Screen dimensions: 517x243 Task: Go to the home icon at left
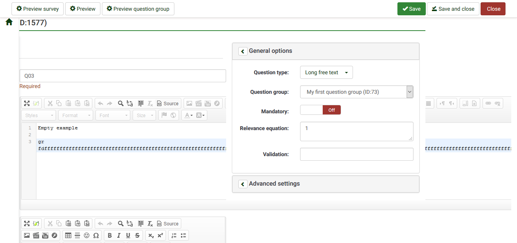pos(9,22)
